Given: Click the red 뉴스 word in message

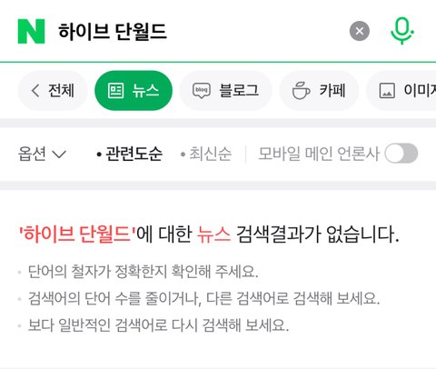Looking at the screenshot, I should (x=213, y=234).
